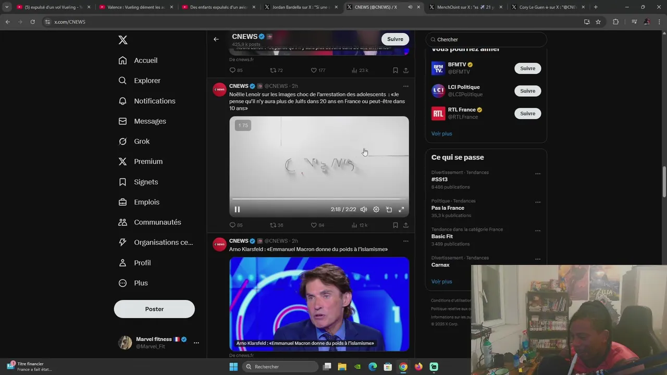
Task: Click the Poster button
Action: (154, 309)
